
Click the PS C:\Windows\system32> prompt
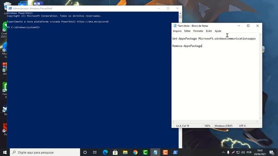(23, 27)
